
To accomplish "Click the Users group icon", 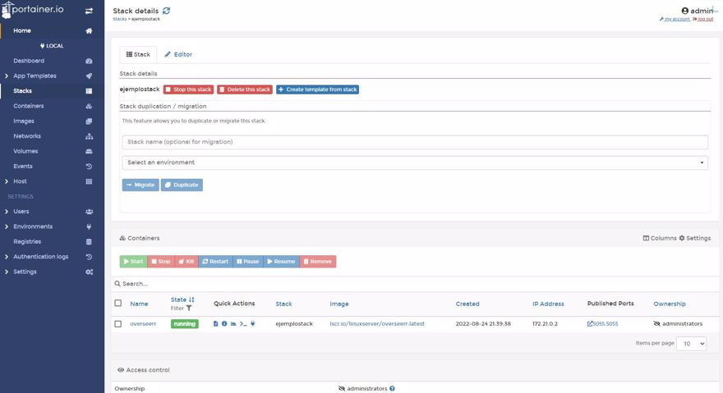I will pos(89,212).
